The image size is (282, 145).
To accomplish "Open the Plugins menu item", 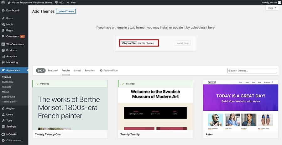I will coord(10,108).
